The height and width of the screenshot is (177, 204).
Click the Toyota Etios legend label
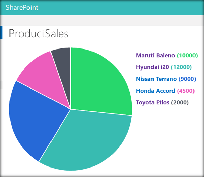[152, 103]
